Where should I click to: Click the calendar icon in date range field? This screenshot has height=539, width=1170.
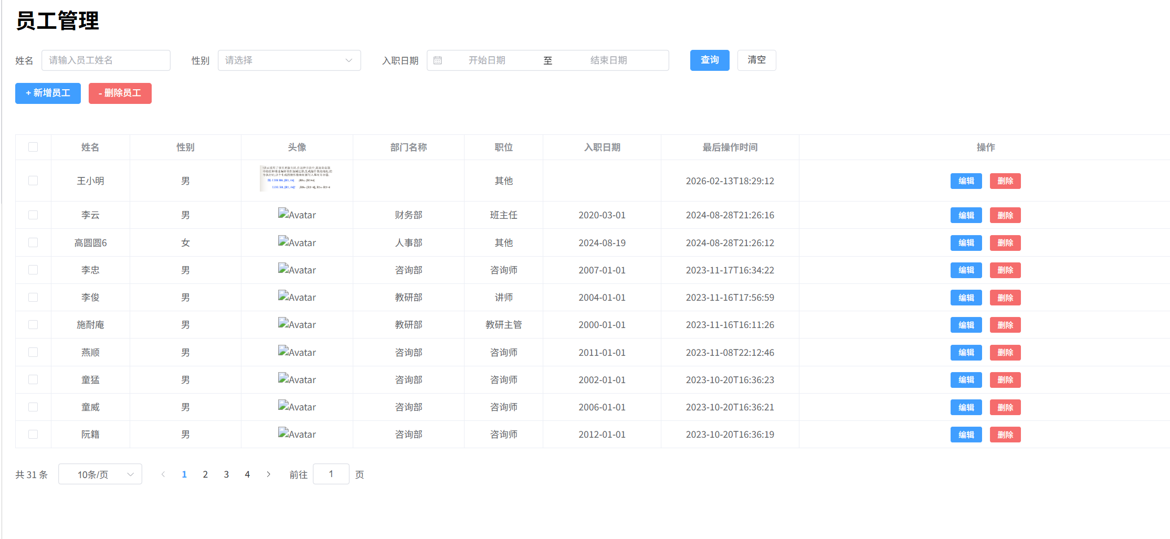coord(438,60)
